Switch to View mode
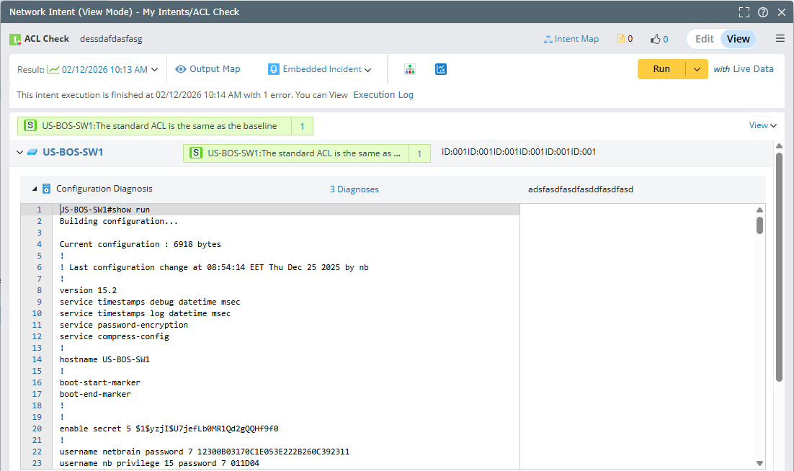The height and width of the screenshot is (471, 794). (739, 39)
